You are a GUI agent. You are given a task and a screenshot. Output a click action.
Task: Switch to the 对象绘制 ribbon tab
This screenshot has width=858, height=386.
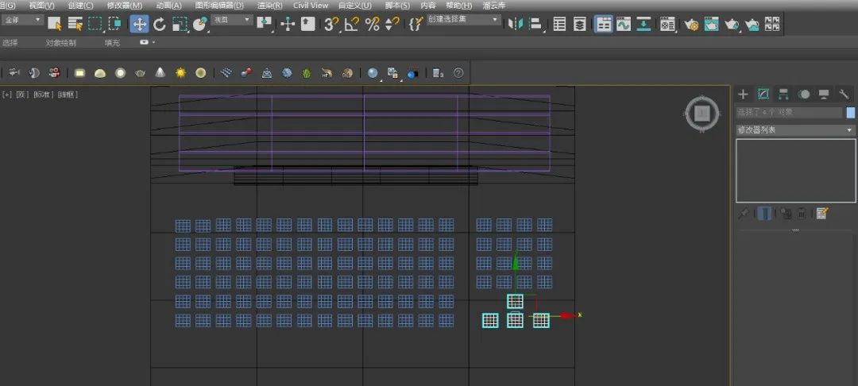[x=61, y=42]
